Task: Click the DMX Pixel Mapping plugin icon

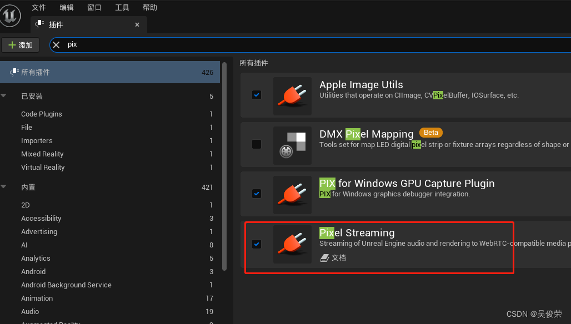Action: (292, 145)
